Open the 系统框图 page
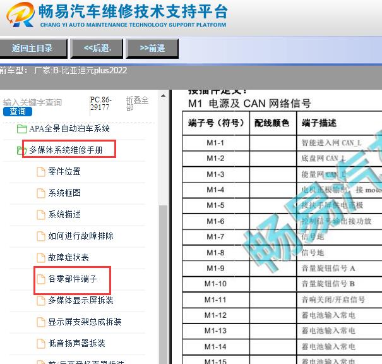The height and width of the screenshot is (364, 382). [64, 193]
